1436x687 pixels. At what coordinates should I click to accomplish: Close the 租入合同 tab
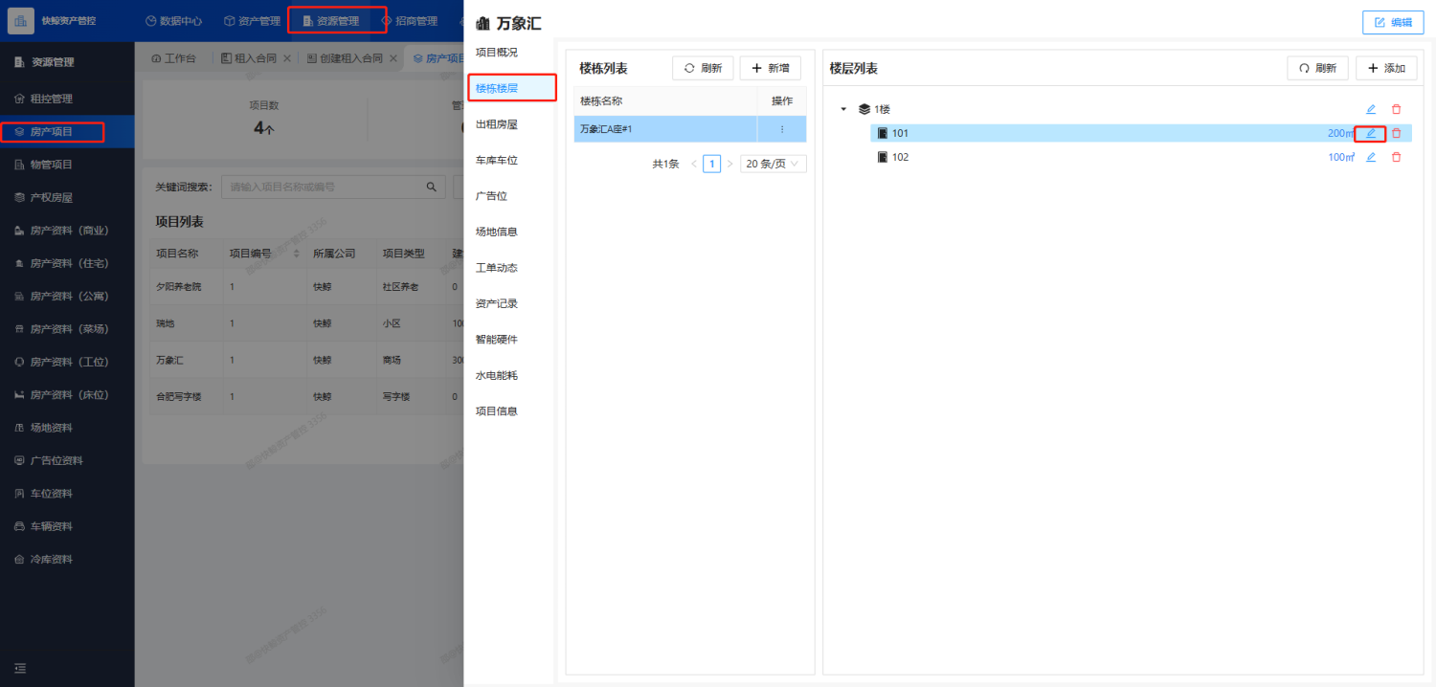tap(287, 58)
